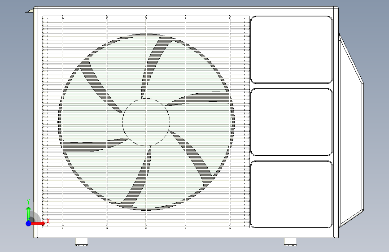389x252 pixels.
Task: Select the side cover on the right
Action: pos(351,130)
